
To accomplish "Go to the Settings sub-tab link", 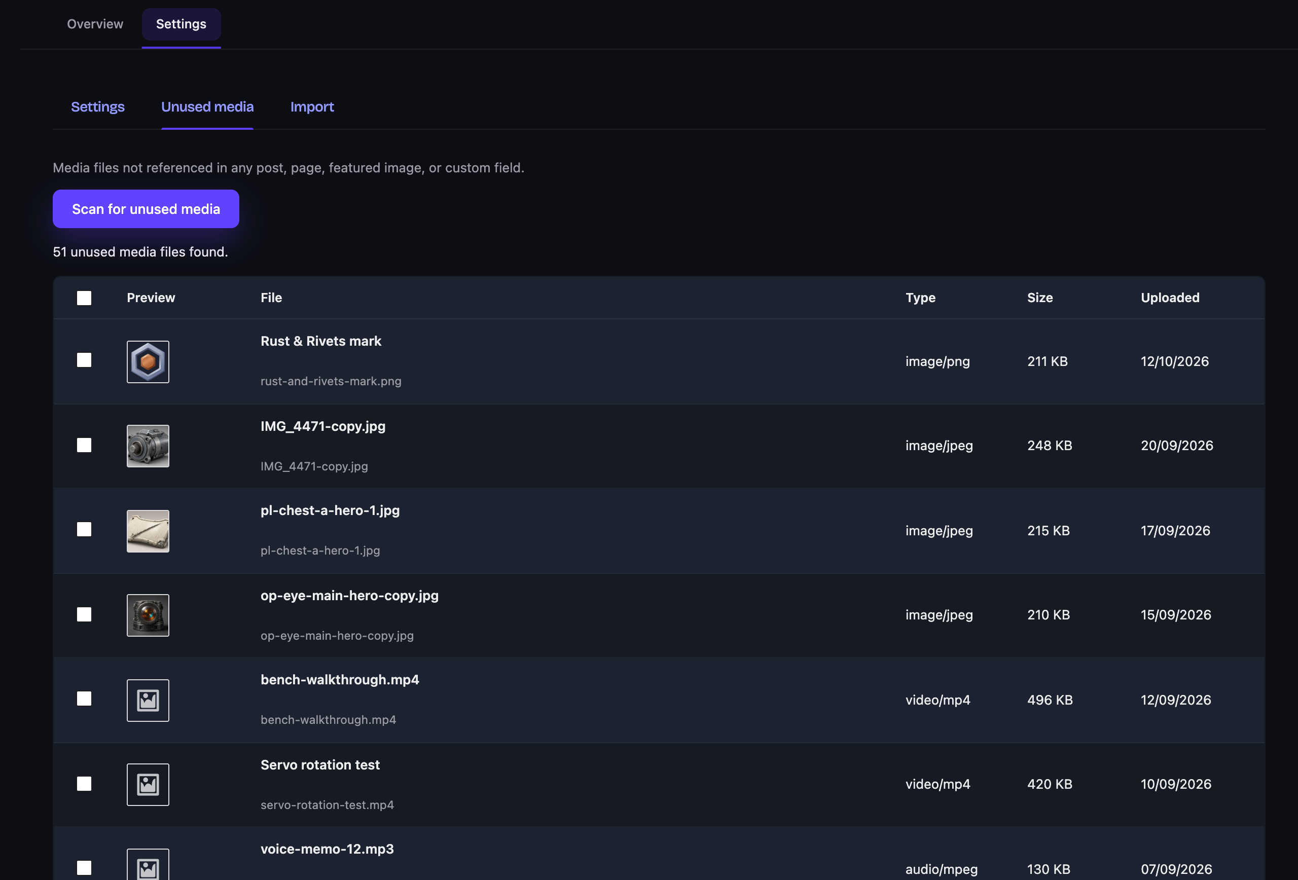I will coord(98,106).
